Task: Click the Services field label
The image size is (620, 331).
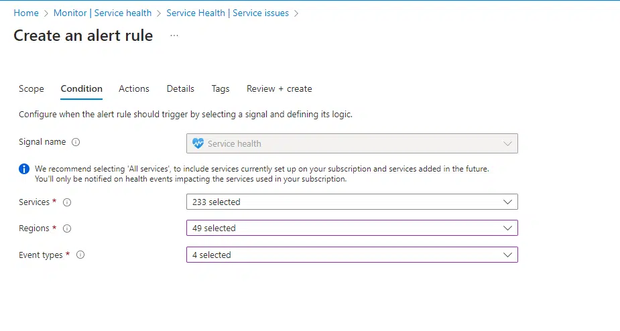Action: point(34,202)
